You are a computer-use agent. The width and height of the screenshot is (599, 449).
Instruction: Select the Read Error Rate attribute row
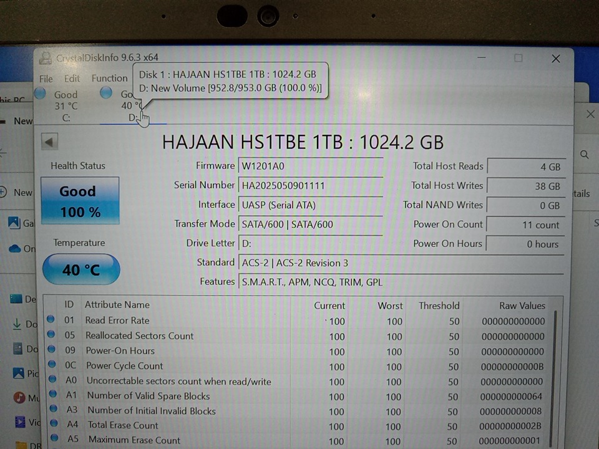click(x=298, y=321)
